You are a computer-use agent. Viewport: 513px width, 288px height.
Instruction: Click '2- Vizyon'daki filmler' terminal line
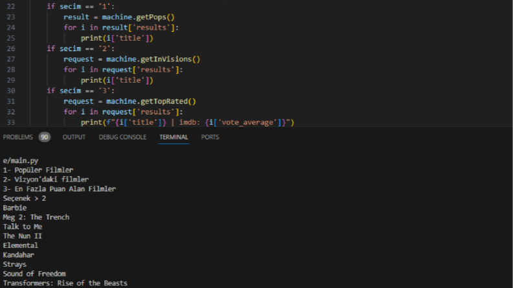[x=46, y=180]
